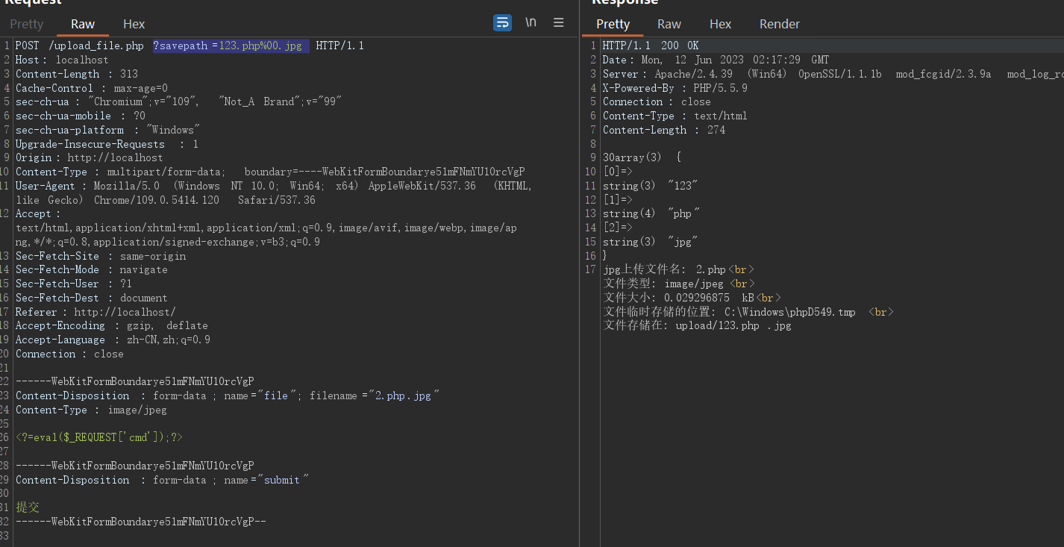Screen dimensions: 1064x547
Task: Open the Response Raw tab
Action: (x=669, y=24)
